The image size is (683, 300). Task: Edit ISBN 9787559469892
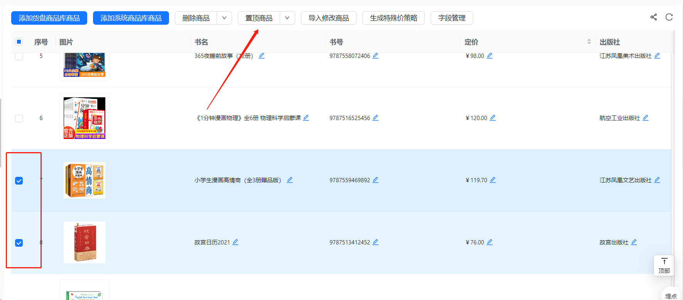click(x=375, y=180)
